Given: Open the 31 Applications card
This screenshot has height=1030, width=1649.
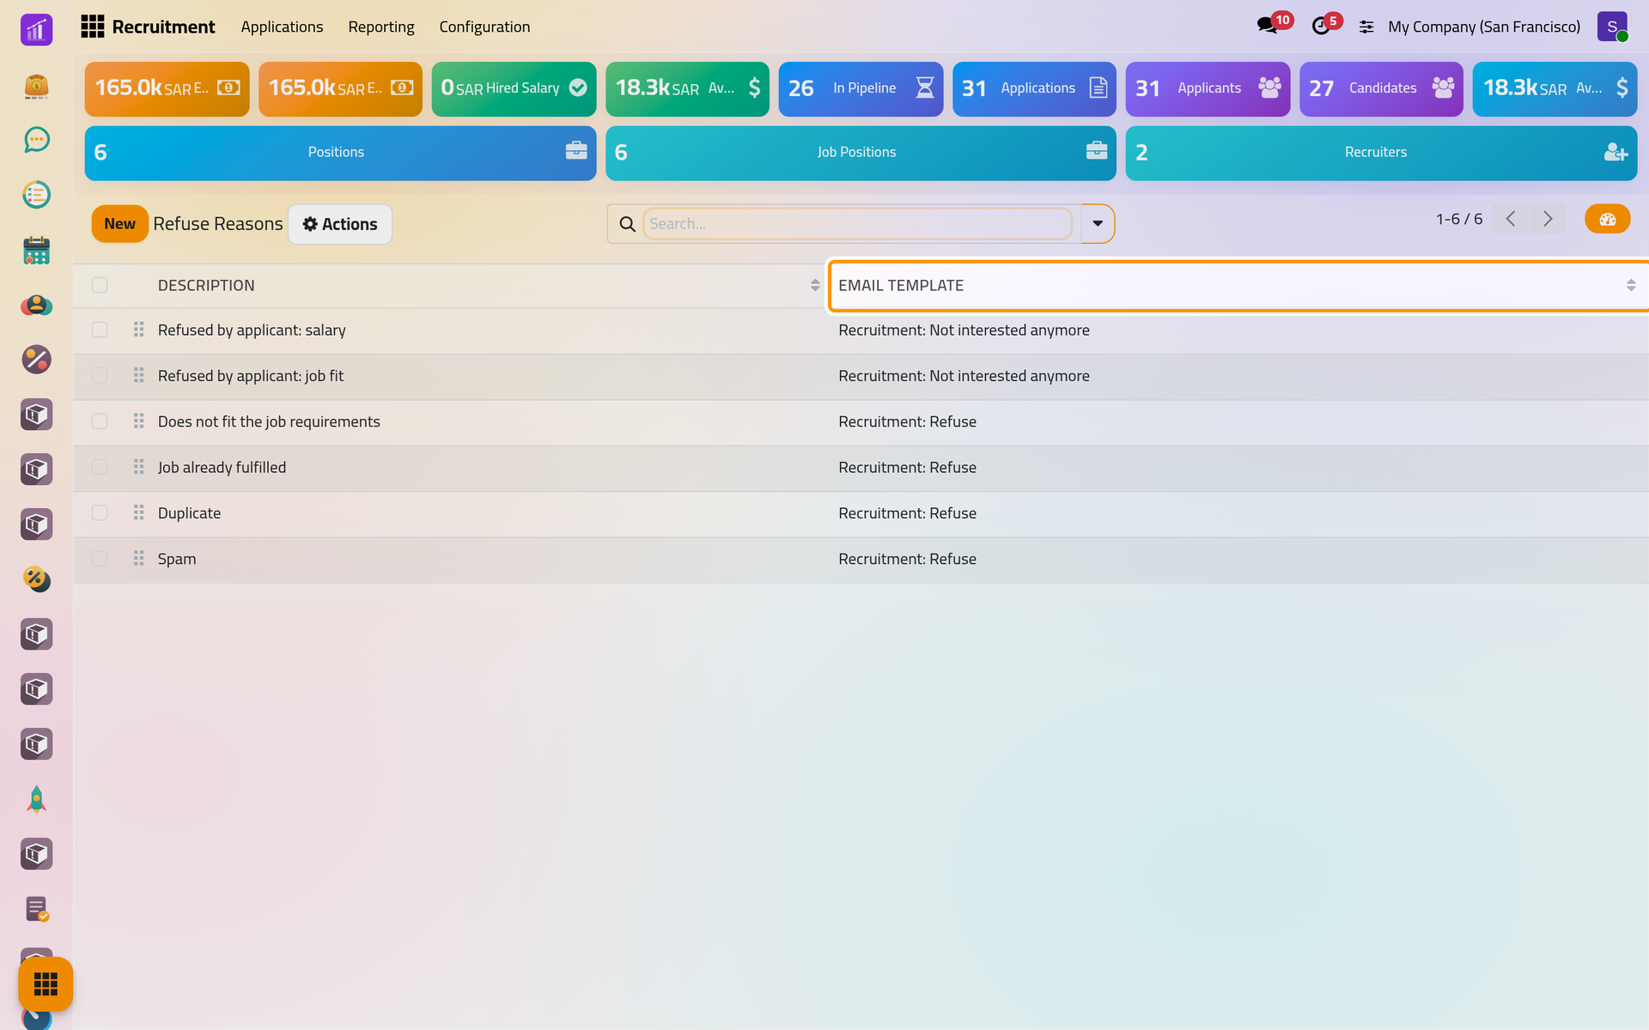Looking at the screenshot, I should (1034, 88).
